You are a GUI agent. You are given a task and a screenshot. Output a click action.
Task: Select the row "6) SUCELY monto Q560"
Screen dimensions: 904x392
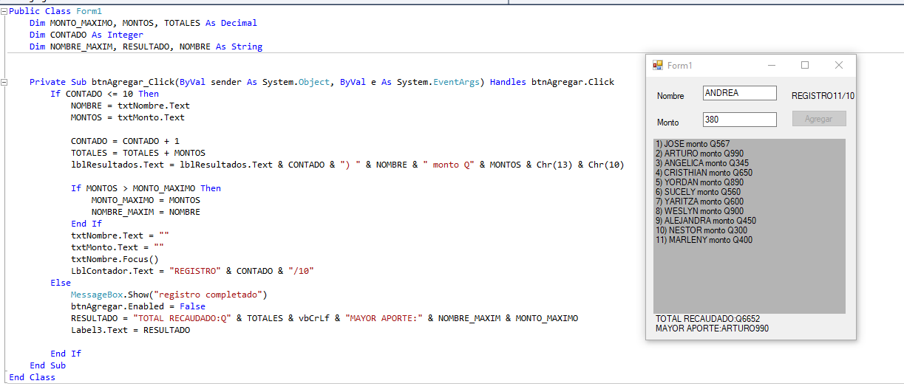pyautogui.click(x=698, y=192)
